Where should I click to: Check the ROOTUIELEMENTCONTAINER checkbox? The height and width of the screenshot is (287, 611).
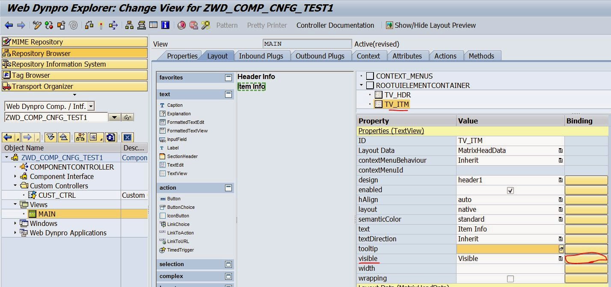370,85
